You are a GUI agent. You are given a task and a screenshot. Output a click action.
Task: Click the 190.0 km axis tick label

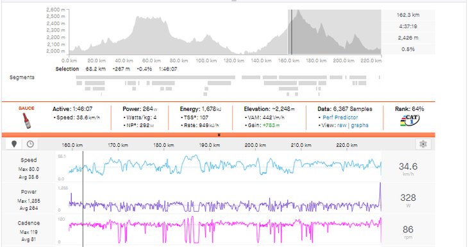[210, 145]
